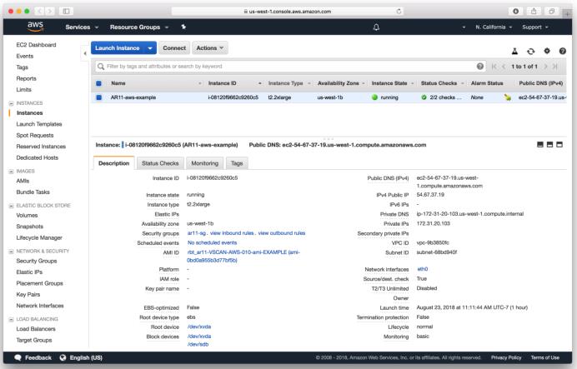Open the Actions dropdown
This screenshot has height=369, width=577.
pyautogui.click(x=210, y=48)
